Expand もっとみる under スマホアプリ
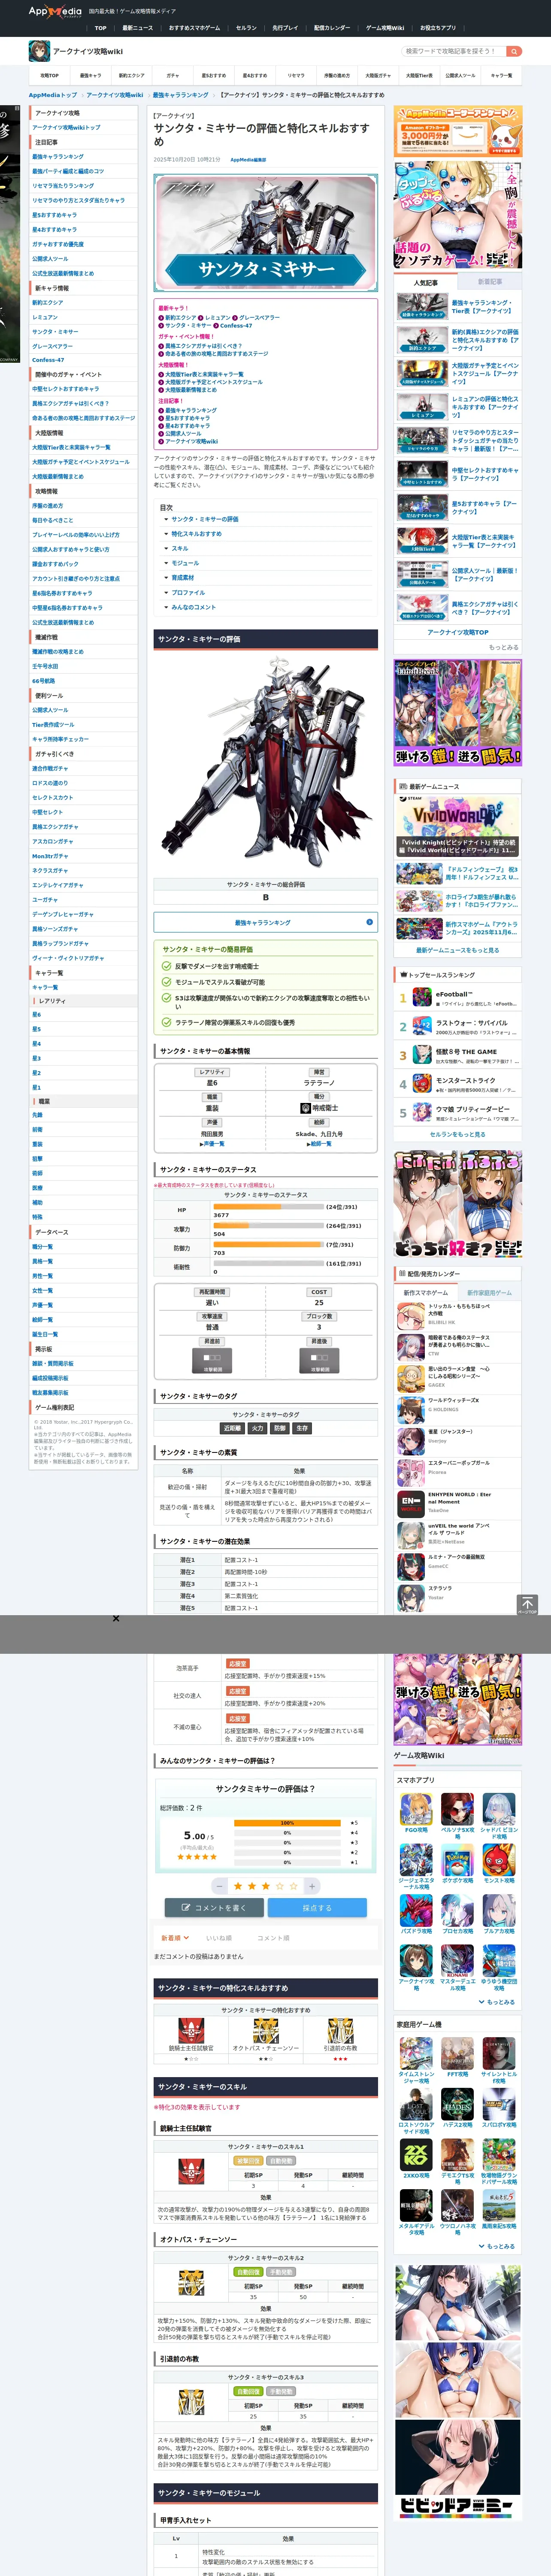Screen dimensions: 551x2576 498,2002
